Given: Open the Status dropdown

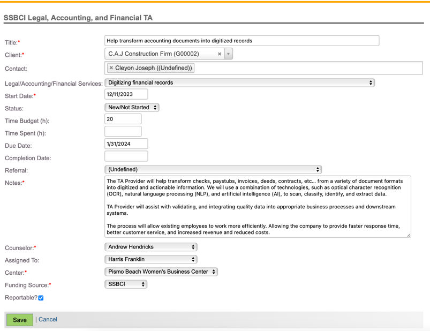Looking at the screenshot, I should click(132, 108).
